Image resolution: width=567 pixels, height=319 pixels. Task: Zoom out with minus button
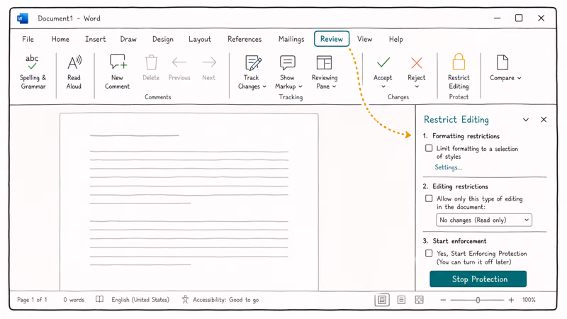tap(443, 300)
